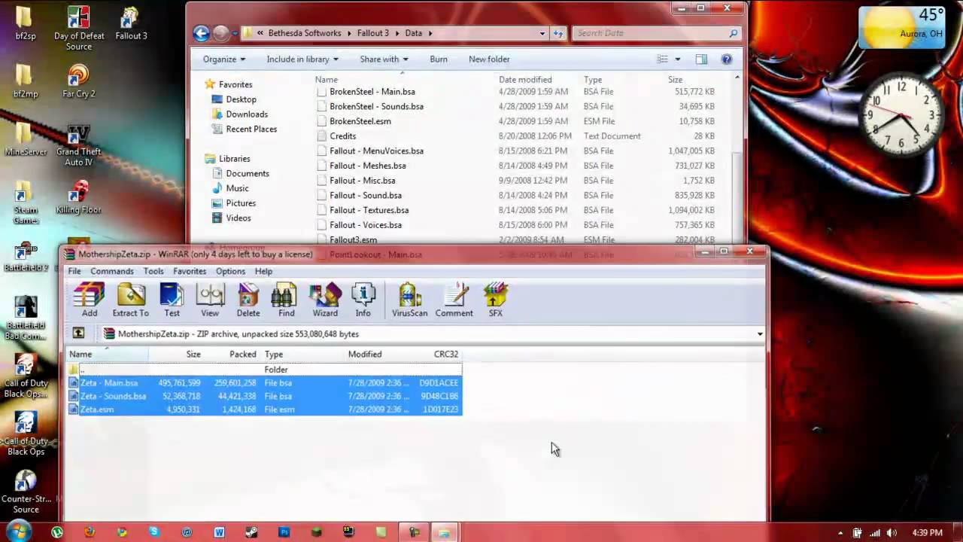Tick the checkbox beside BrokenSteel - Main.bsa
The image size is (963, 542).
pyautogui.click(x=321, y=92)
